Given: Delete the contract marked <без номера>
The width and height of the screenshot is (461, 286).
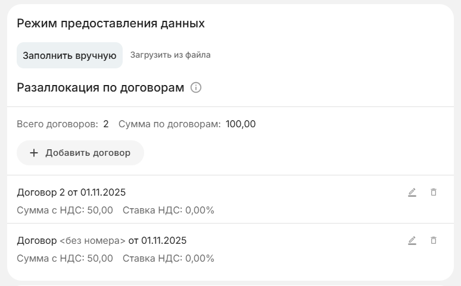Looking at the screenshot, I should coord(434,240).
